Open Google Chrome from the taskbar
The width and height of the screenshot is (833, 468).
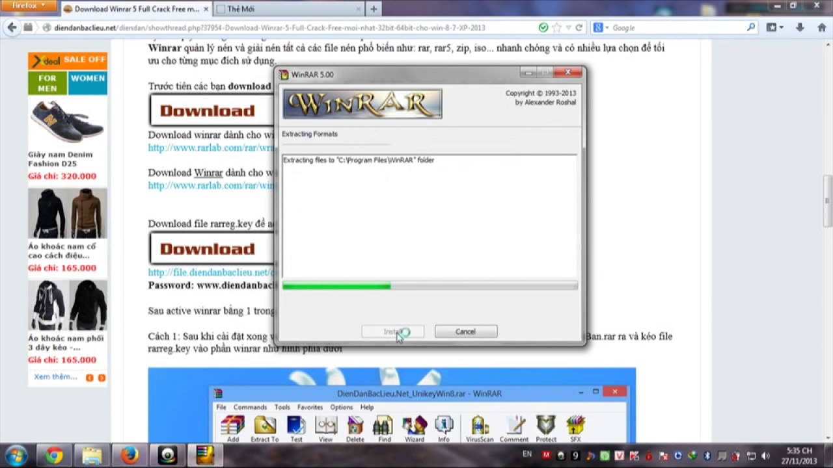[x=54, y=456]
